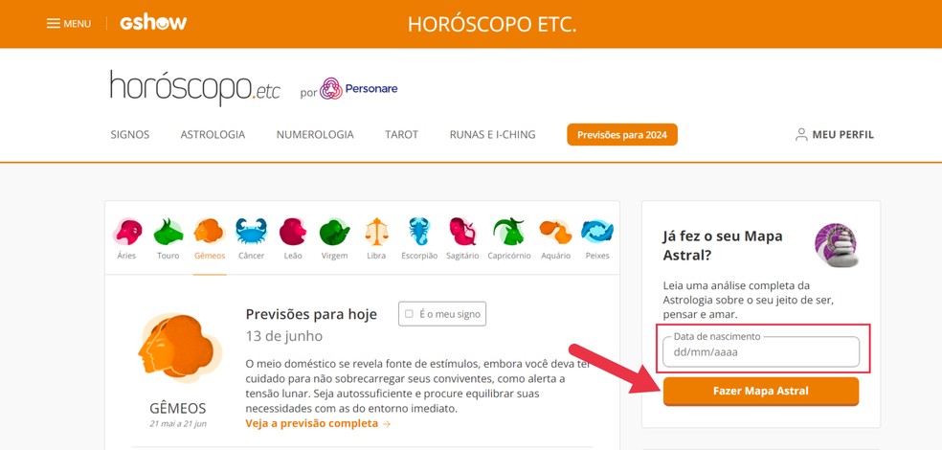The image size is (942, 450).
Task: Select the Libra scales icon
Action: click(x=376, y=232)
